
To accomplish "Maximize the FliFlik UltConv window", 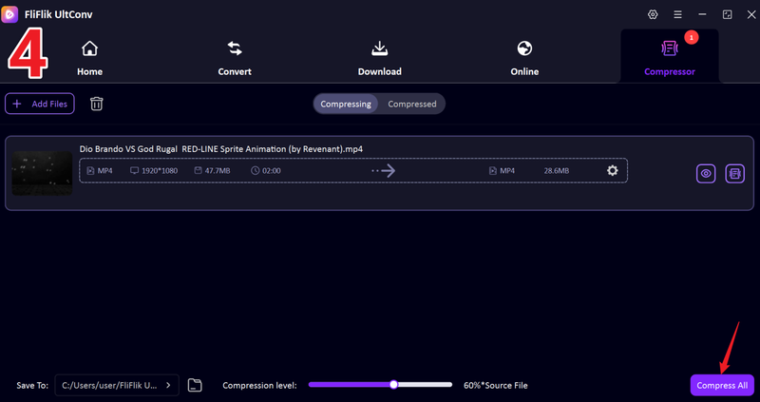I will pos(727,14).
